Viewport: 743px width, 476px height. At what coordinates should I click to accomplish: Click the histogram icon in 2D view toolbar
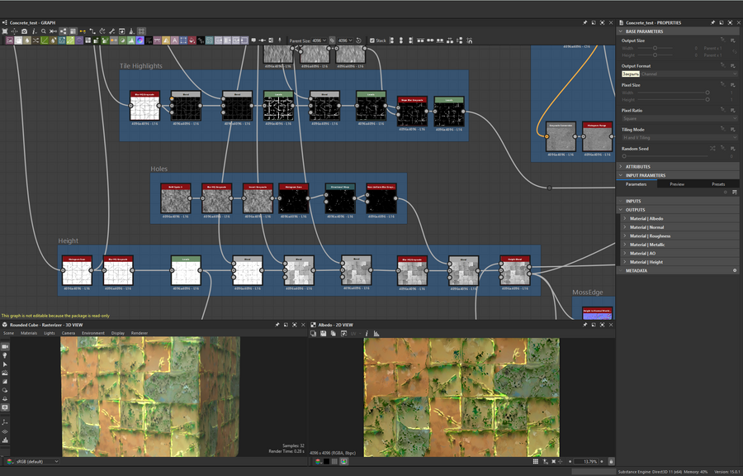[x=376, y=334]
